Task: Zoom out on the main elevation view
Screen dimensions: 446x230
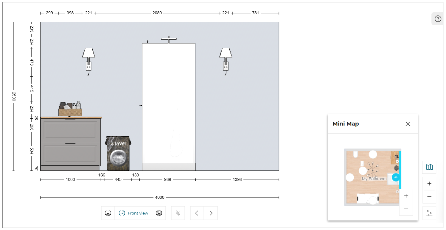Action: pyautogui.click(x=429, y=197)
